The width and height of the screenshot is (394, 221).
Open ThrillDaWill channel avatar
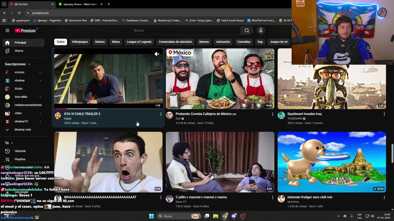pos(281,115)
